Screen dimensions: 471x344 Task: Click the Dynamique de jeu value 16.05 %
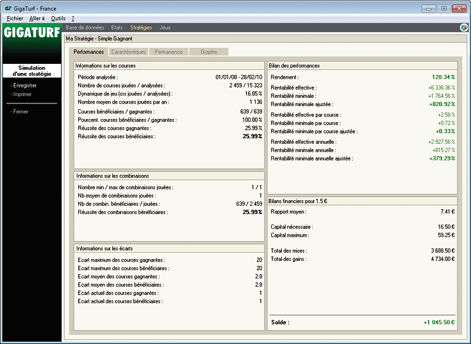[254, 93]
